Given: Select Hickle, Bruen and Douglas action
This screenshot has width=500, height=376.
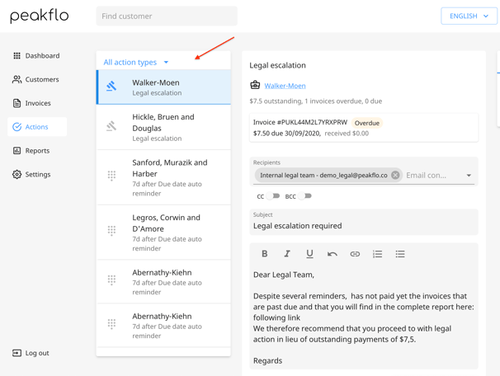Looking at the screenshot, I should click(163, 127).
